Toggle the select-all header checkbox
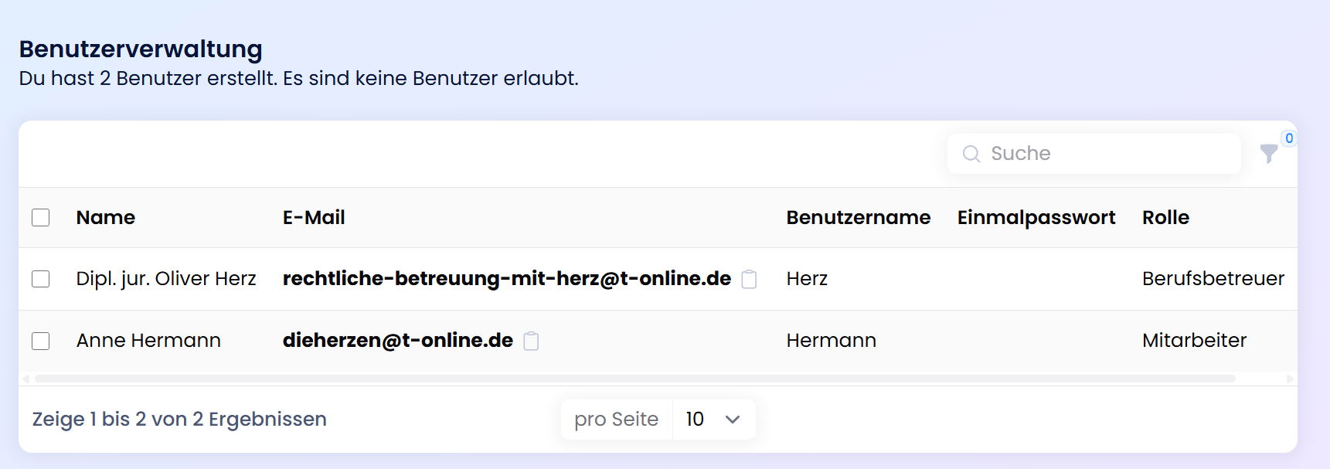Image resolution: width=1330 pixels, height=469 pixels. coord(41,218)
